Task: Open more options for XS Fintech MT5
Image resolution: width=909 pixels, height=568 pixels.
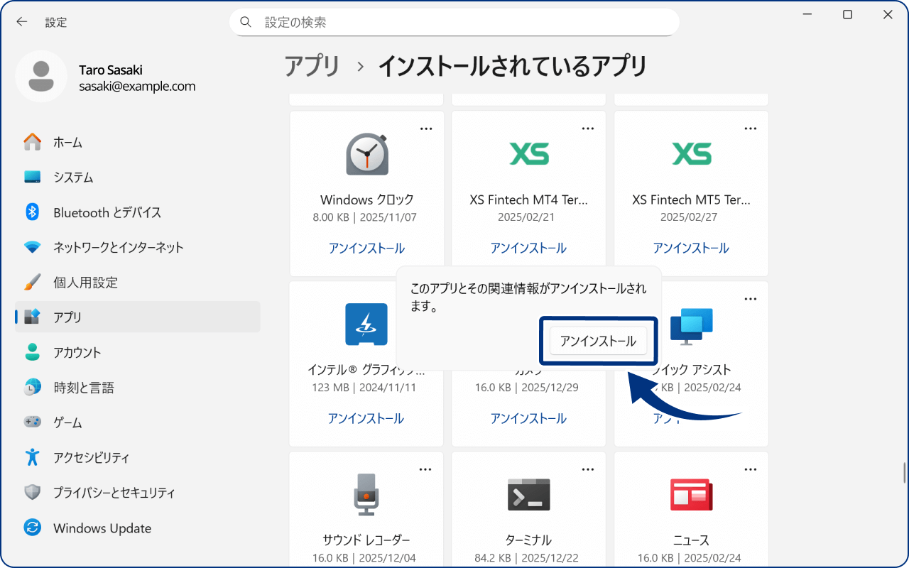Action: click(751, 129)
